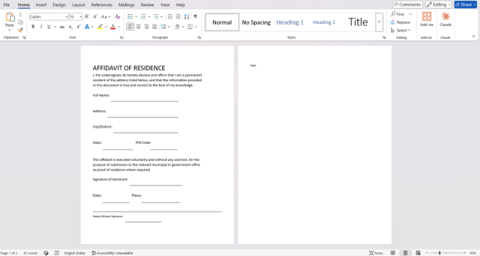Open Shading paint bucket
The image size is (480, 256).
click(x=177, y=27)
